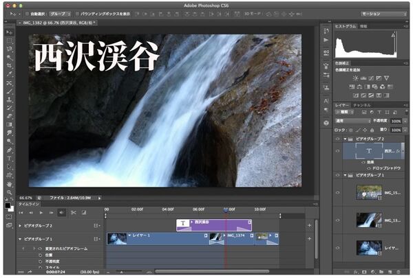Click the foreground black color swatch
This screenshot has width=413, height=278.
click(8, 206)
